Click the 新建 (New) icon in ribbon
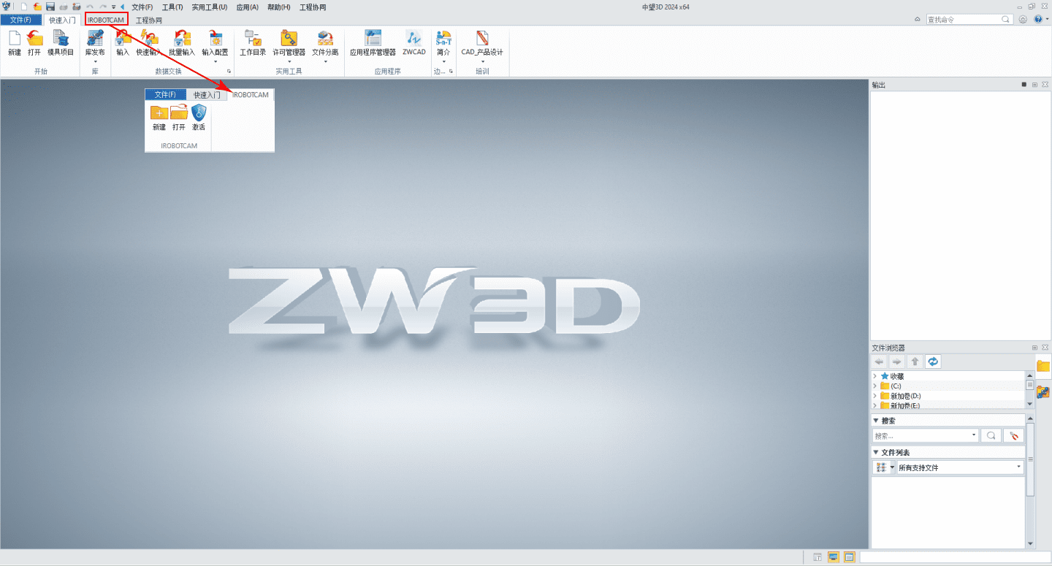Viewport: 1052px width, 566px height. 15,43
